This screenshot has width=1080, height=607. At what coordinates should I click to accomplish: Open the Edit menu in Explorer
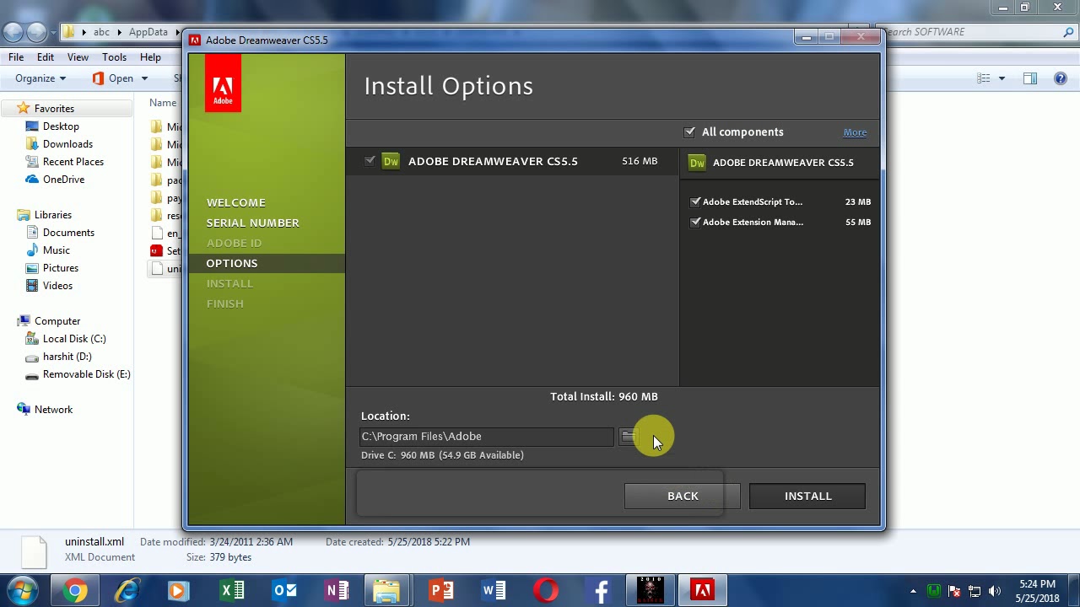point(46,57)
